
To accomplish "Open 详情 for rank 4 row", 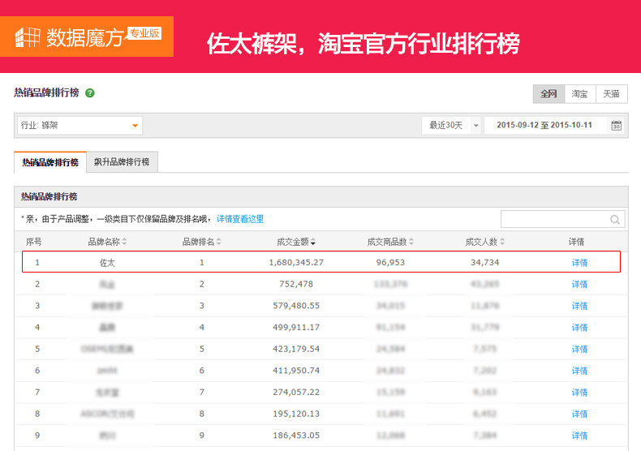I will (579, 328).
